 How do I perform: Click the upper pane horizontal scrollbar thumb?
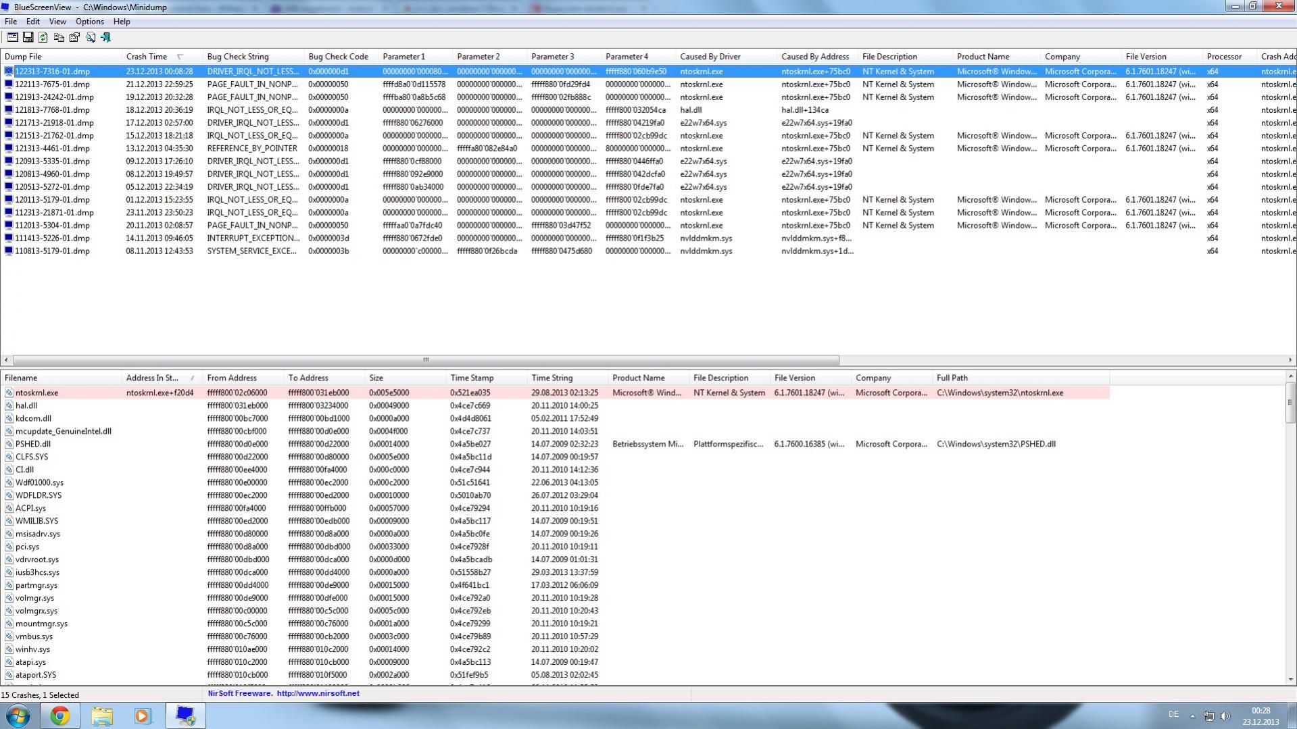tap(426, 360)
